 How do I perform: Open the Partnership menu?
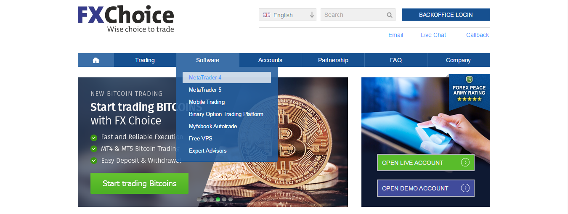333,60
